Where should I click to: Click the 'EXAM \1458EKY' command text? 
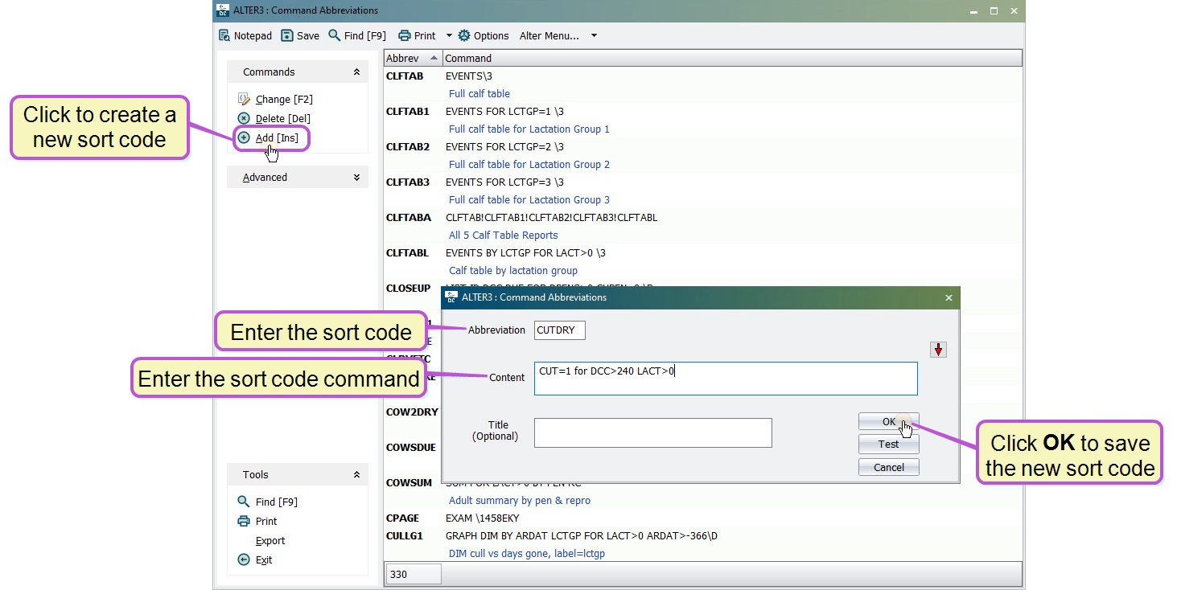482,518
